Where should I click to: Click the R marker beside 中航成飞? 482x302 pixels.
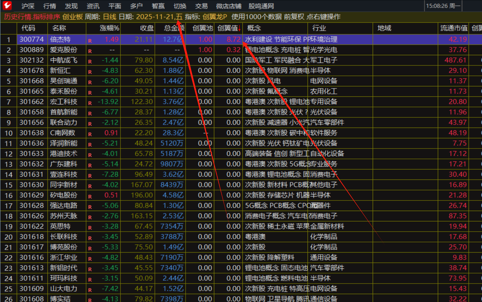(x=90, y=61)
